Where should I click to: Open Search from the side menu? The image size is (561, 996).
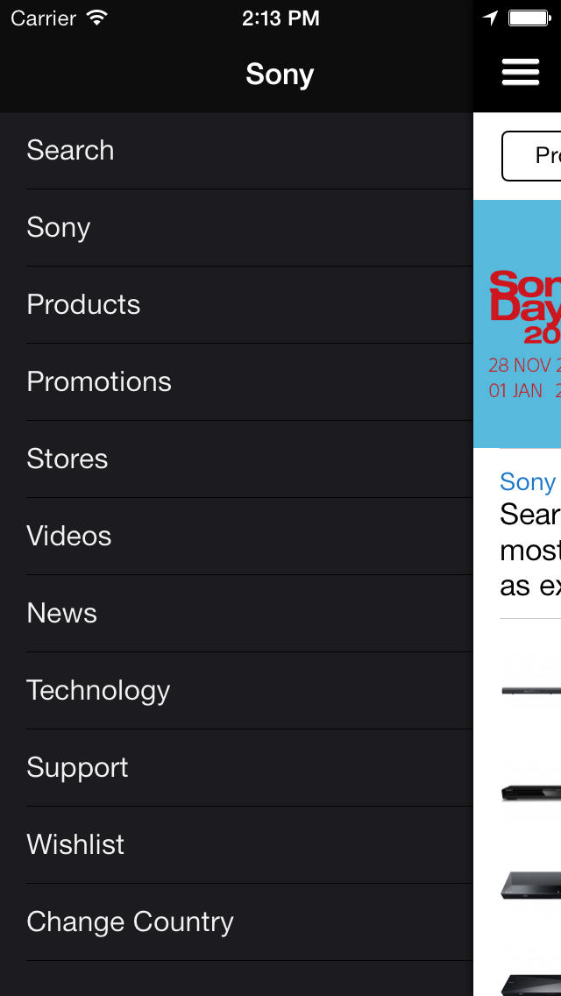pyautogui.click(x=70, y=151)
